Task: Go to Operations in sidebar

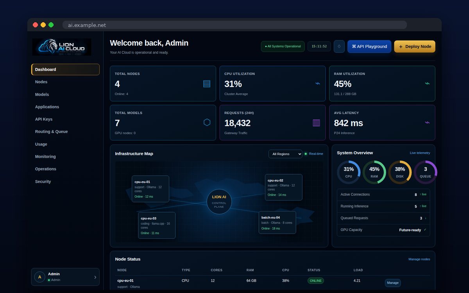Action: (x=65, y=169)
